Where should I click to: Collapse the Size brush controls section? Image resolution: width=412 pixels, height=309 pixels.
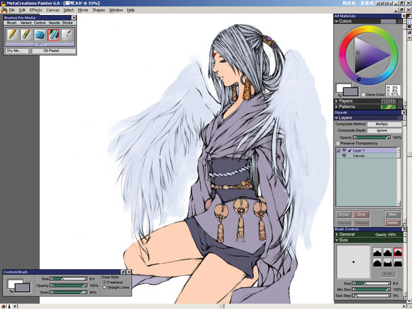tap(337, 240)
